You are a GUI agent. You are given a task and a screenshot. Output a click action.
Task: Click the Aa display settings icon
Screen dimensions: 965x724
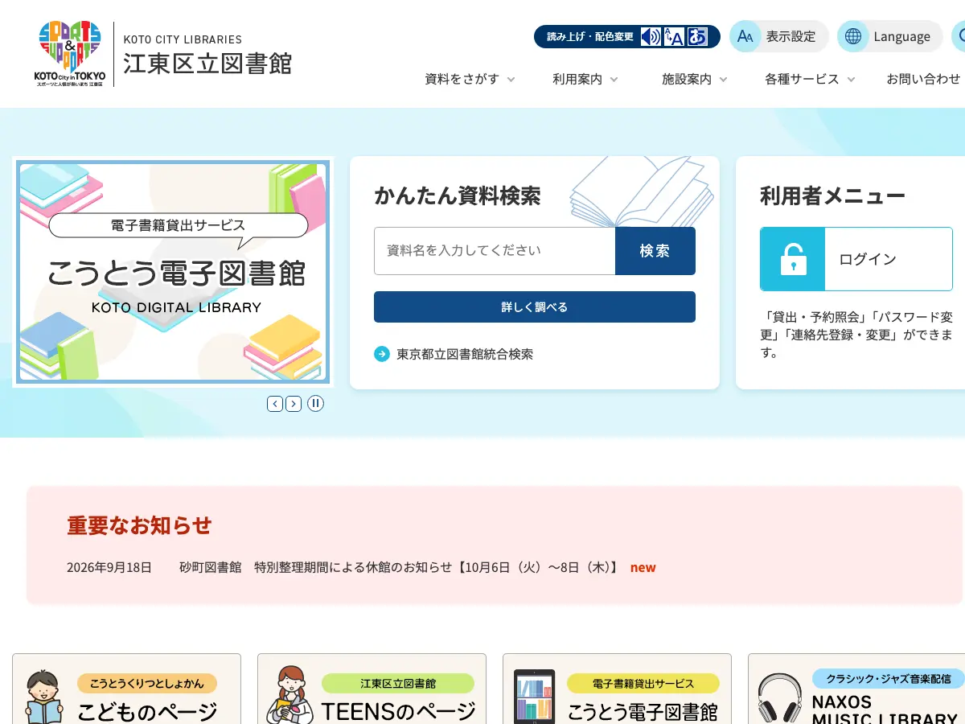(745, 36)
